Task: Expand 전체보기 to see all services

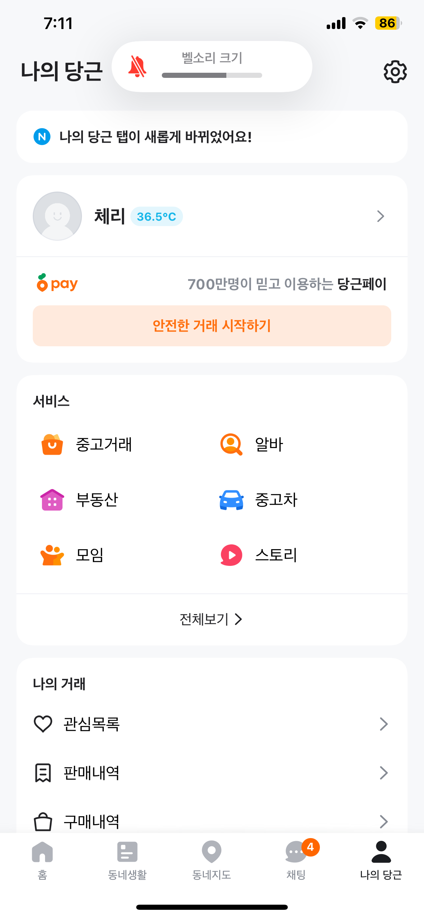Action: pos(212,620)
